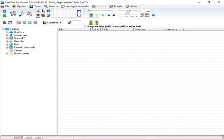Screen dimensions: 224x139
Task: Click the monitor icon in the top toolbar
Action: point(5,11)
